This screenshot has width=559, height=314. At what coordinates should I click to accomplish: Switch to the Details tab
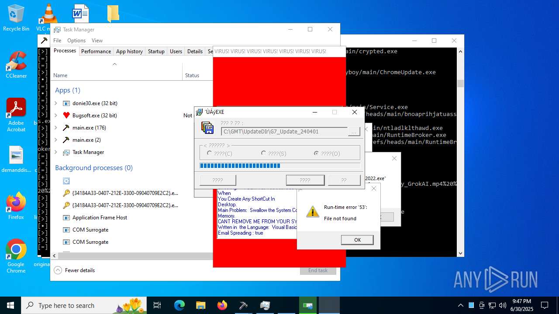pyautogui.click(x=195, y=51)
